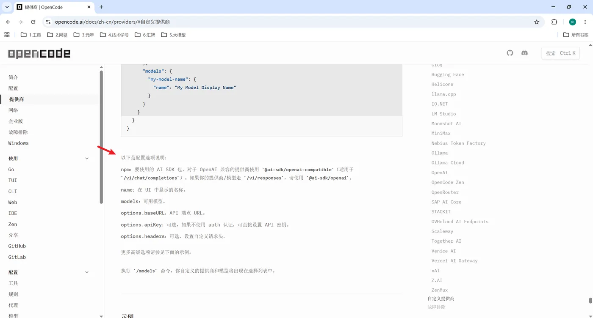Click the opencode logo
Viewport: 593px width, 318px height.
coord(39,53)
